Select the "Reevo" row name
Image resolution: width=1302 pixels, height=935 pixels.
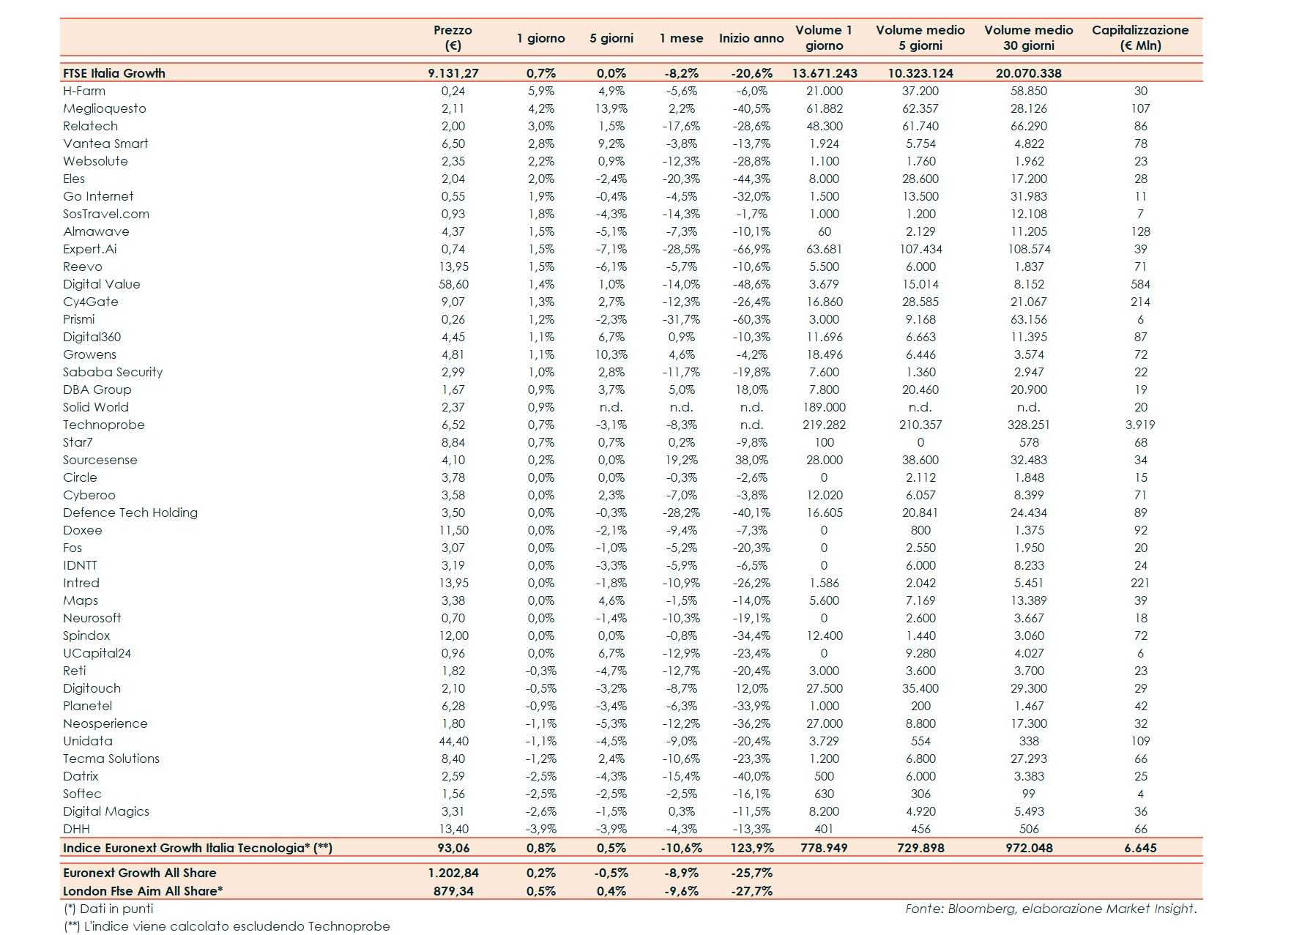(83, 267)
